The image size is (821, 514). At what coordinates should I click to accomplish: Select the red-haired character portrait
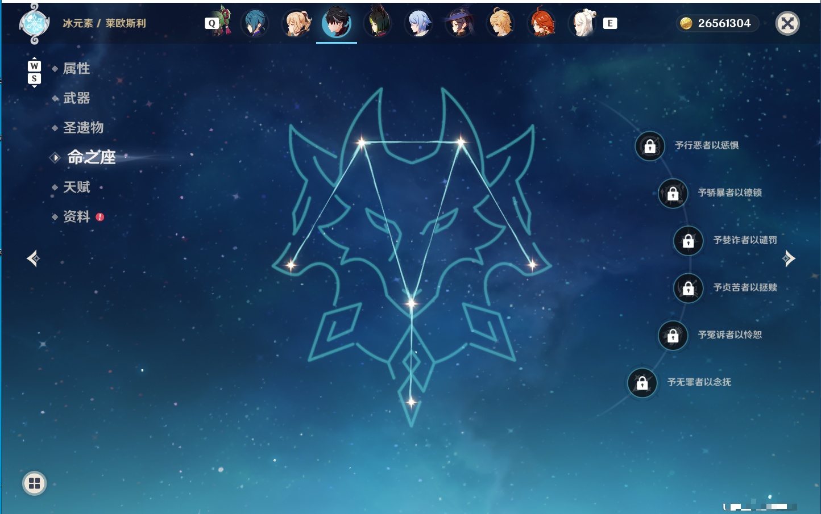[x=542, y=23]
